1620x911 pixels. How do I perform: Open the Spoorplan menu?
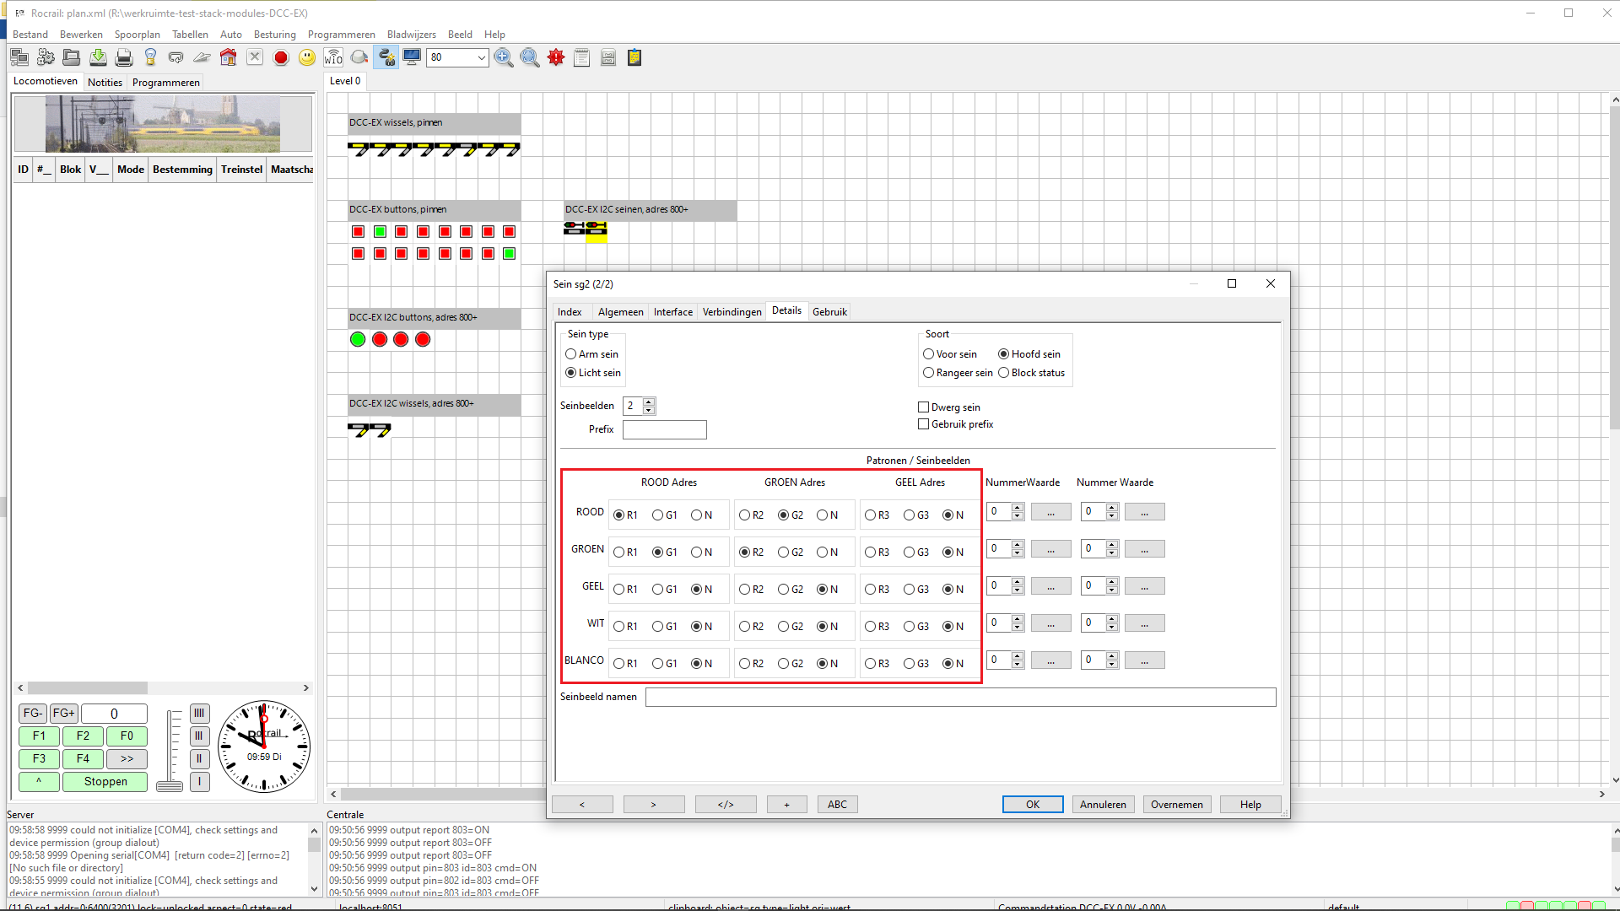(x=137, y=35)
